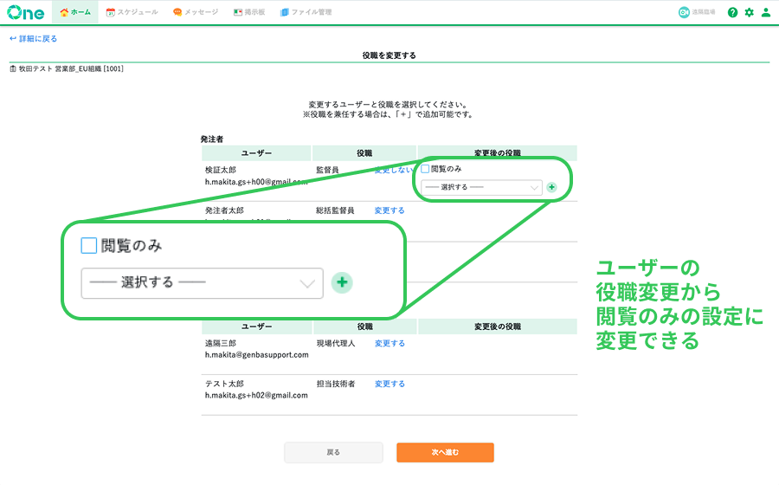Open the ファイル管理 tab
The height and width of the screenshot is (485, 779).
point(306,12)
